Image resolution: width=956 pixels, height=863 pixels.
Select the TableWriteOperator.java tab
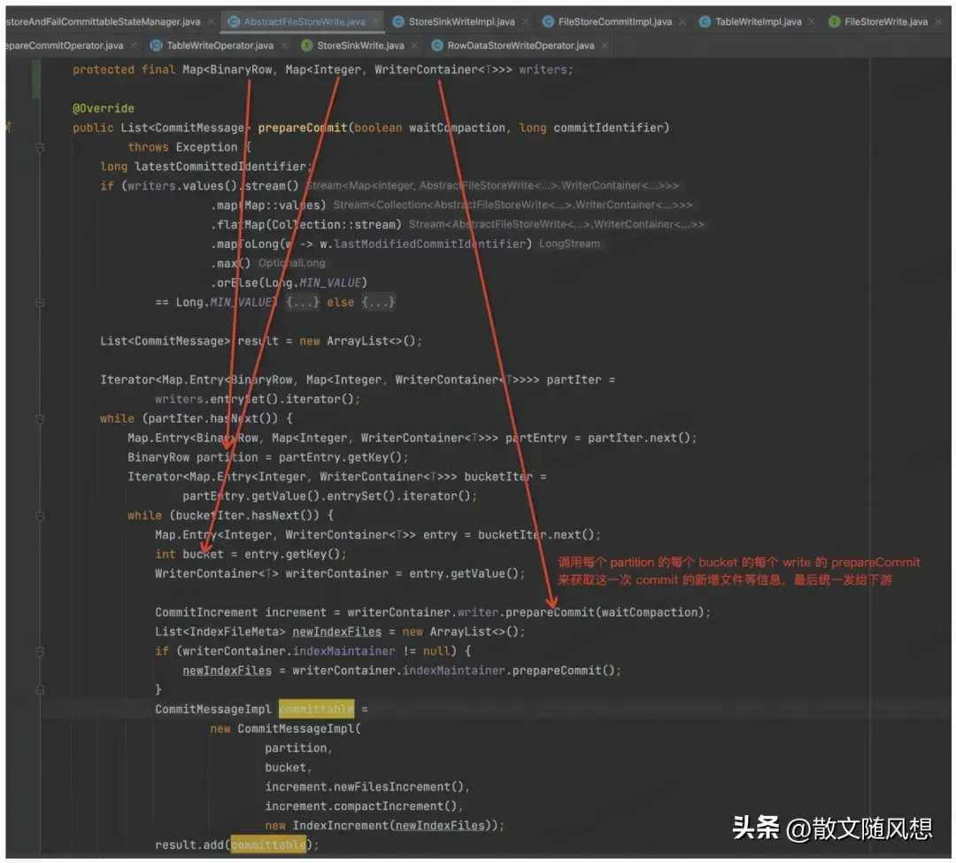220,46
